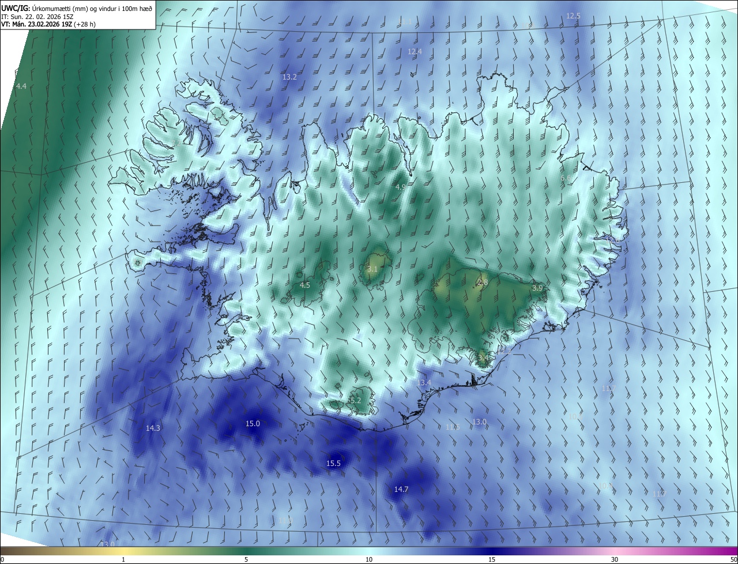Click the 3.1 value label on glacier
The image size is (738, 564).
point(372,269)
